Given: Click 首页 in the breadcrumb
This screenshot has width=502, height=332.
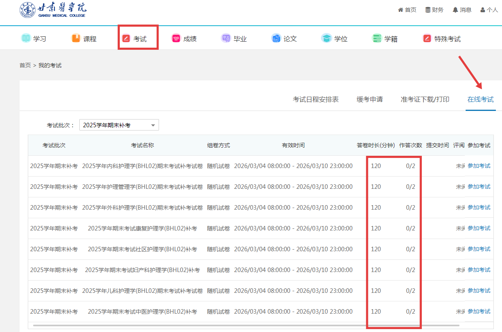Looking at the screenshot, I should [25, 65].
